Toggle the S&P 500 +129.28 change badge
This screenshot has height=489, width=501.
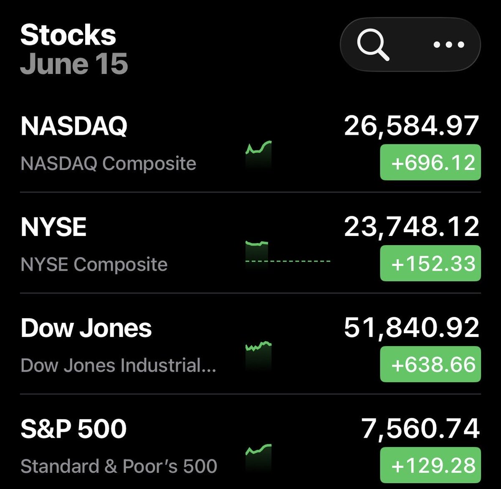[x=430, y=465]
